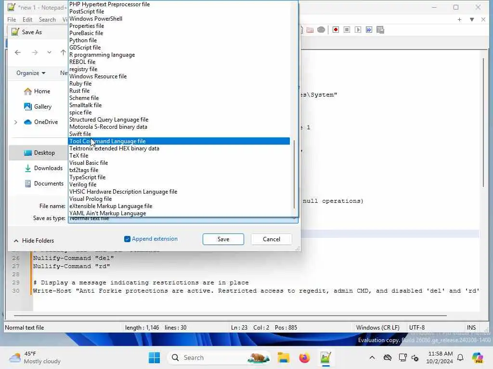
Task: Select REBOL file type
Action: pos(179,62)
